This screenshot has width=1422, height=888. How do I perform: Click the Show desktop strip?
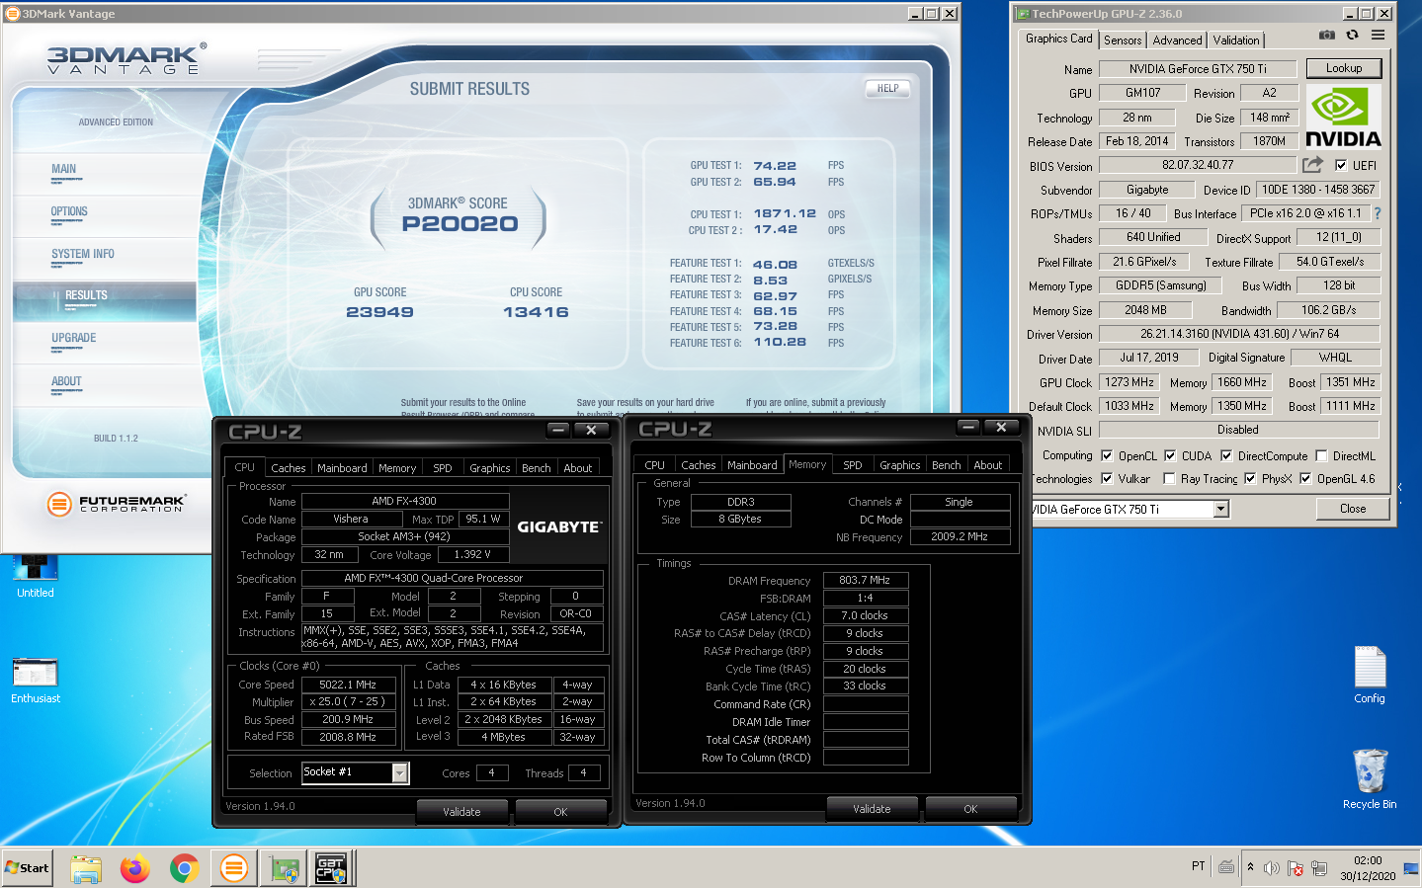pos(1411,868)
